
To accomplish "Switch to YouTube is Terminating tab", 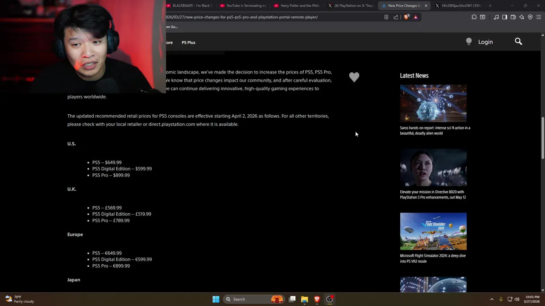I will click(243, 6).
